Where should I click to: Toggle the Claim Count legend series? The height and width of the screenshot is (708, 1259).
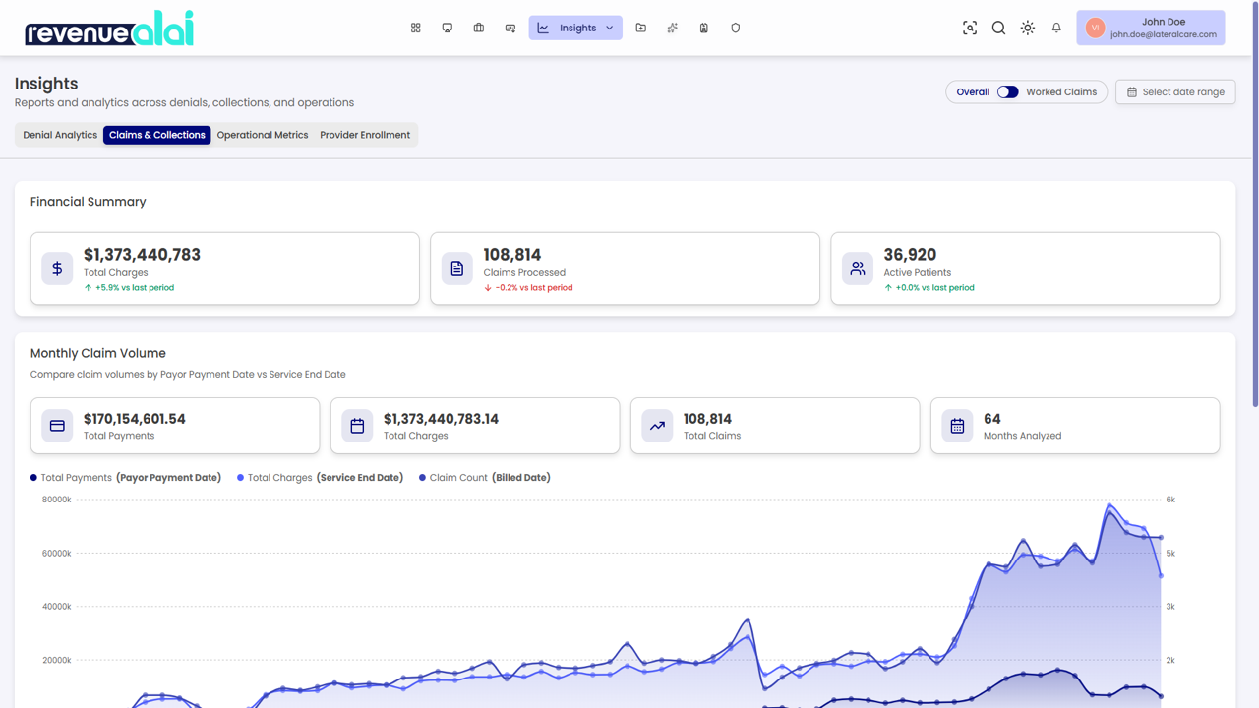[485, 478]
